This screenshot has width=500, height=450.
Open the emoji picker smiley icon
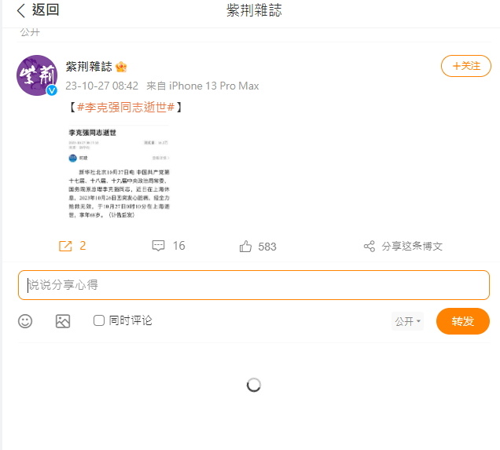click(x=25, y=321)
